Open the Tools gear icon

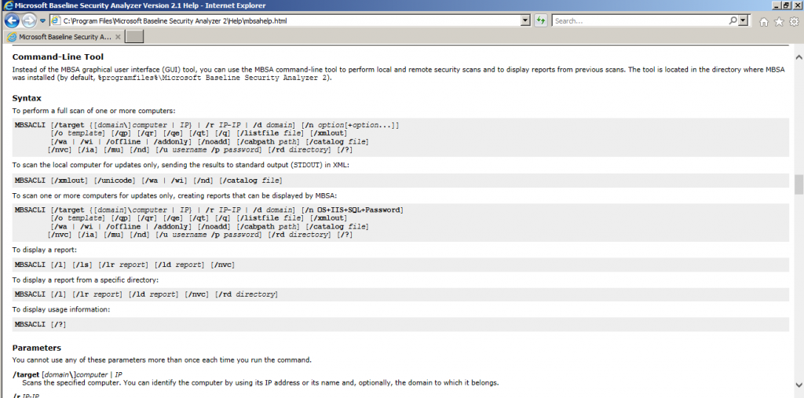[794, 21]
